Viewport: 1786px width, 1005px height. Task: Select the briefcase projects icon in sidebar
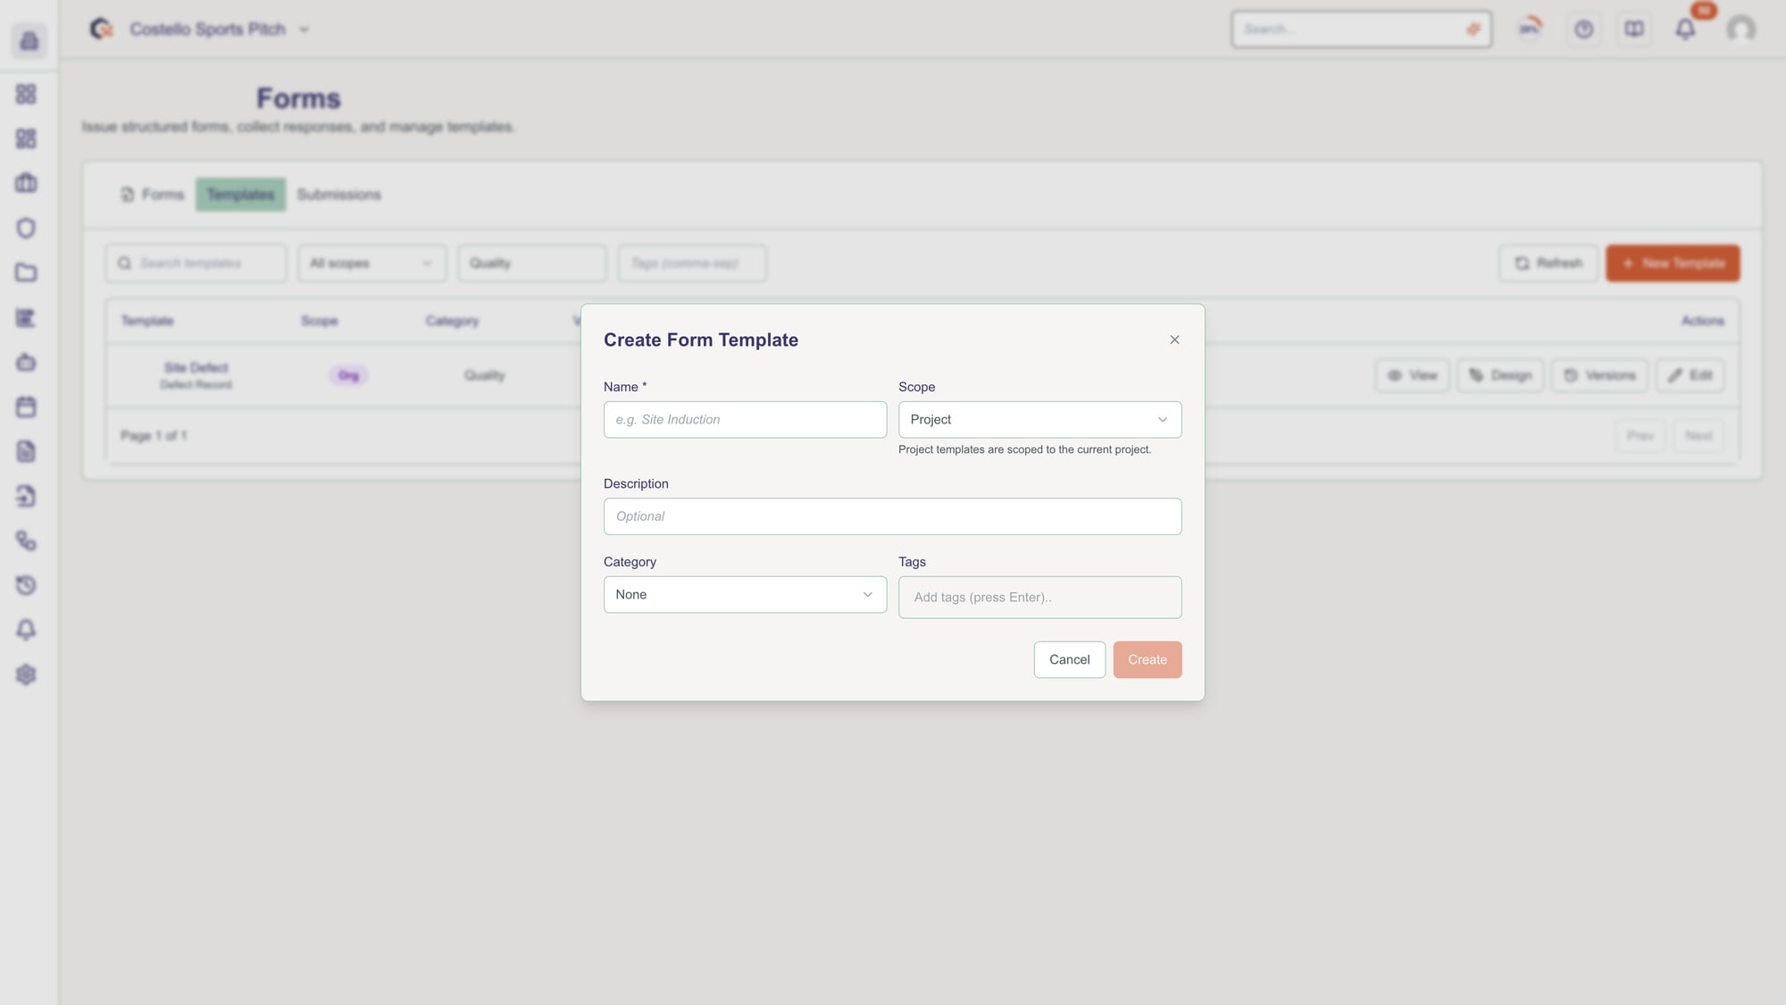(x=27, y=182)
